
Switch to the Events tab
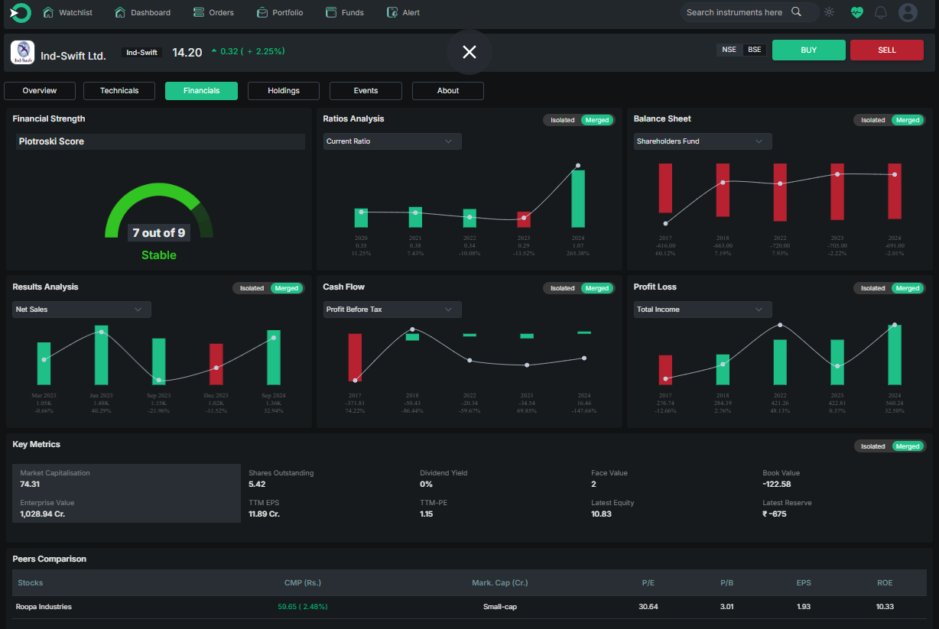pyautogui.click(x=366, y=91)
